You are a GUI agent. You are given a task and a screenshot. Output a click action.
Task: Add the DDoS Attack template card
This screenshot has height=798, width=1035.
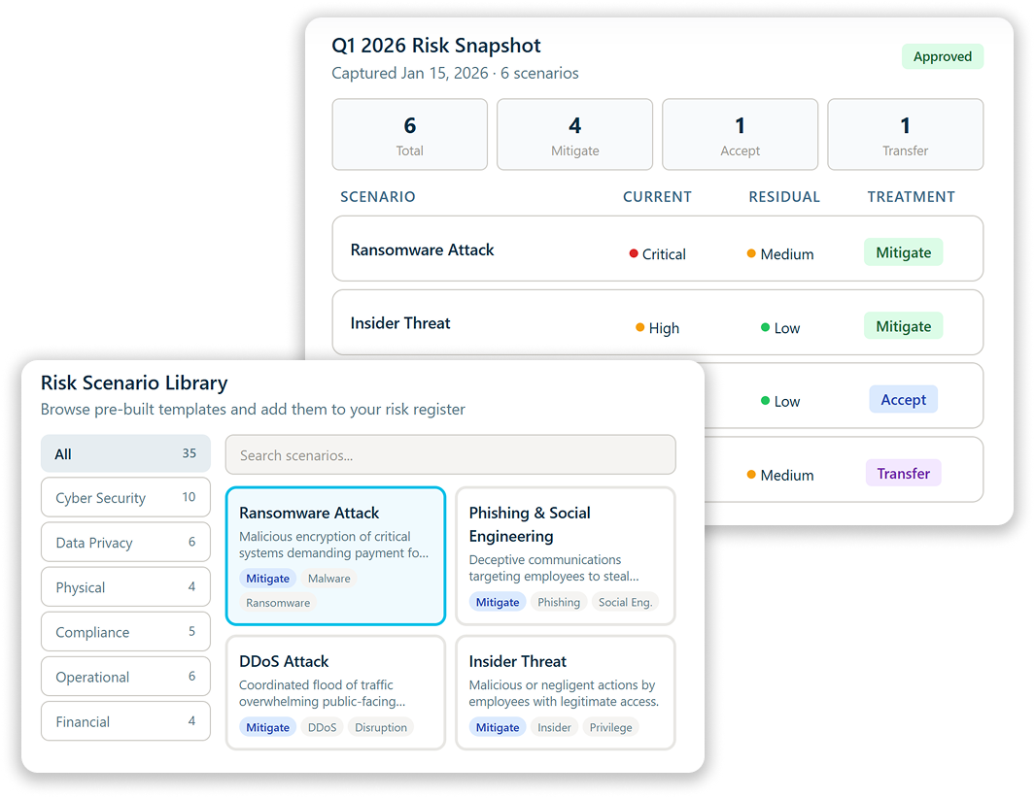[335, 692]
